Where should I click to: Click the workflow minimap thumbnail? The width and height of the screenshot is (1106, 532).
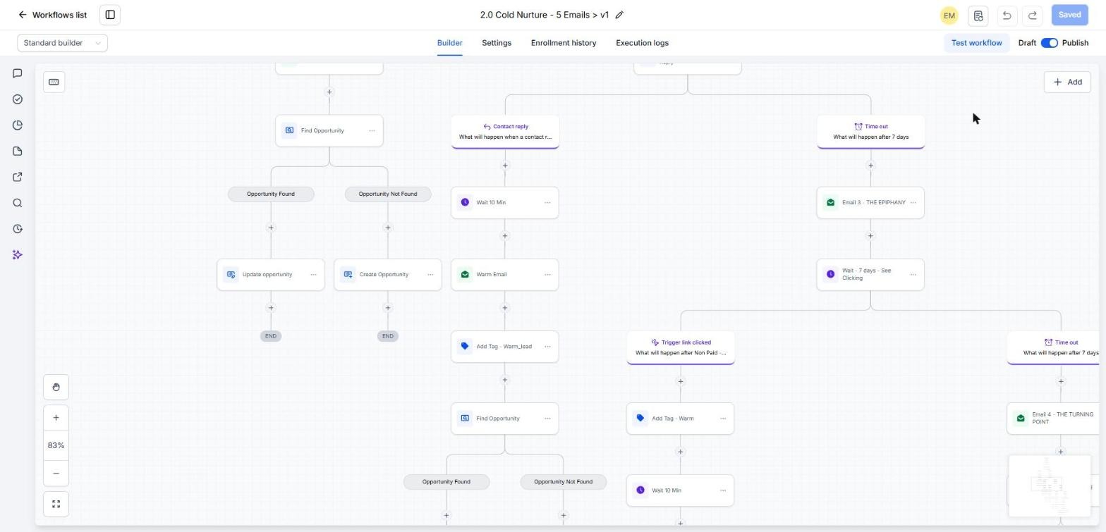[x=1050, y=485]
